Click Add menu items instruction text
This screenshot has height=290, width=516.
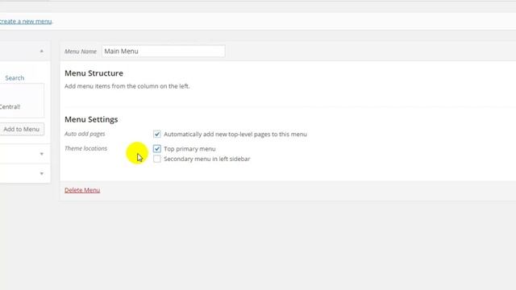pyautogui.click(x=127, y=86)
